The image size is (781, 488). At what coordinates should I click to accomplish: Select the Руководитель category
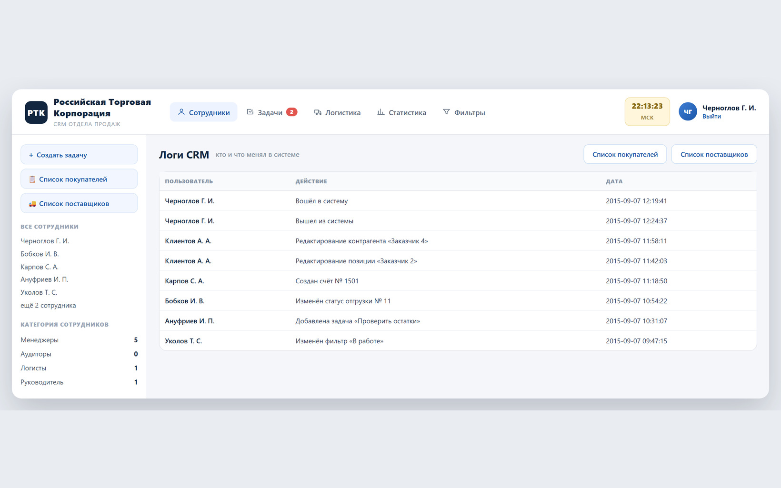pyautogui.click(x=79, y=382)
